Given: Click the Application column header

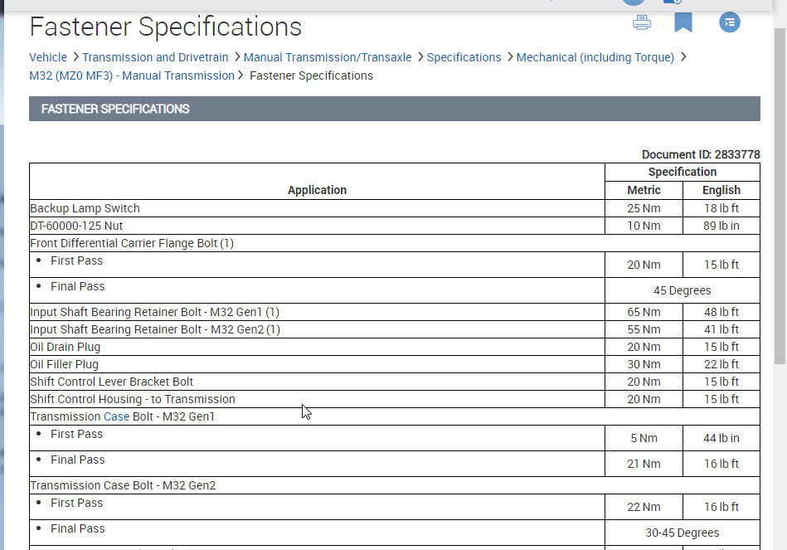Looking at the screenshot, I should (317, 190).
